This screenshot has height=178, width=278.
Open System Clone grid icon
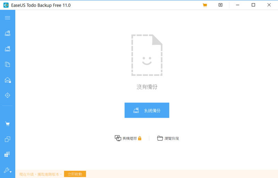click(x=7, y=154)
